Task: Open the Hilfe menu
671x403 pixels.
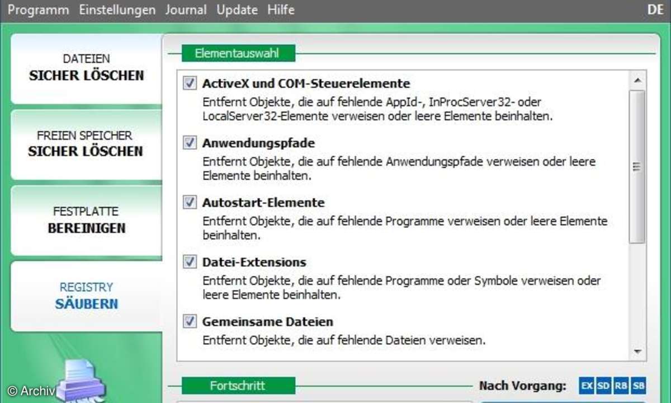Action: point(281,10)
